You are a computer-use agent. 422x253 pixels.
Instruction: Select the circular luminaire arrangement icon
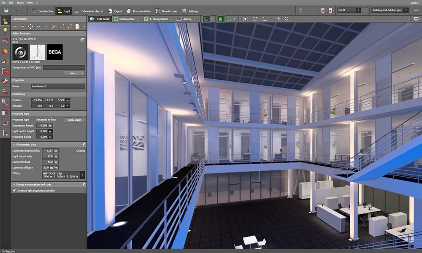30,26
